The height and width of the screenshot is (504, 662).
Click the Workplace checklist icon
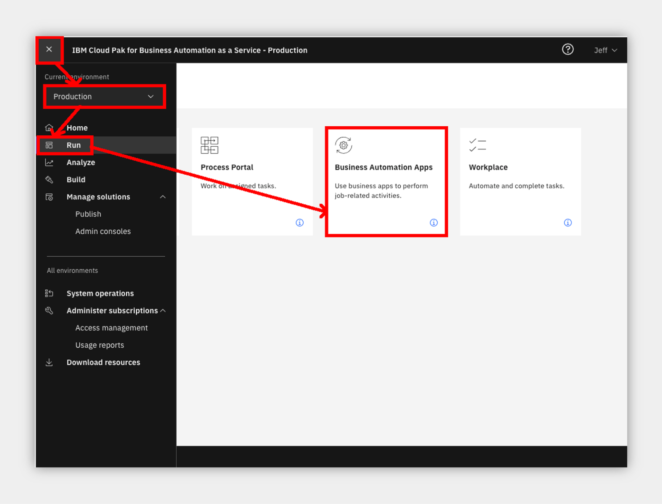click(x=477, y=145)
